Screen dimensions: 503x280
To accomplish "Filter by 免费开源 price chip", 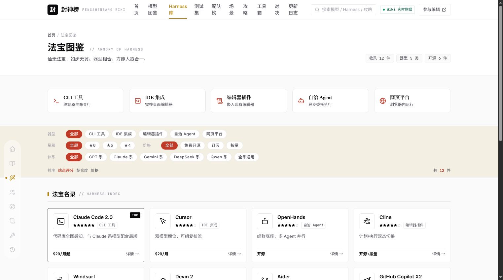I will [x=192, y=145].
